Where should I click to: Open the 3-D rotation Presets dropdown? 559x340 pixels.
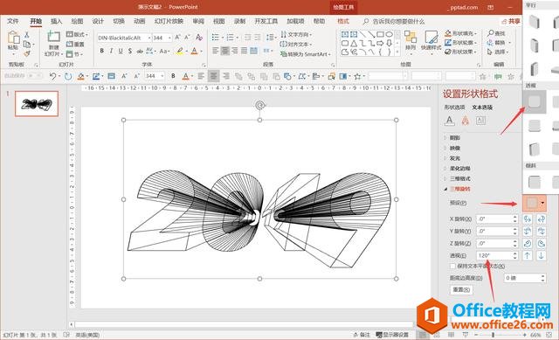tap(534, 204)
